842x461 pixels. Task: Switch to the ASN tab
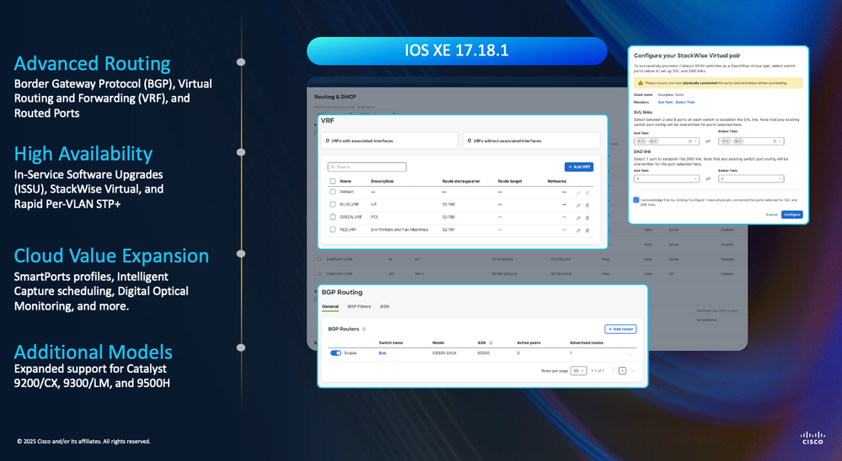384,306
